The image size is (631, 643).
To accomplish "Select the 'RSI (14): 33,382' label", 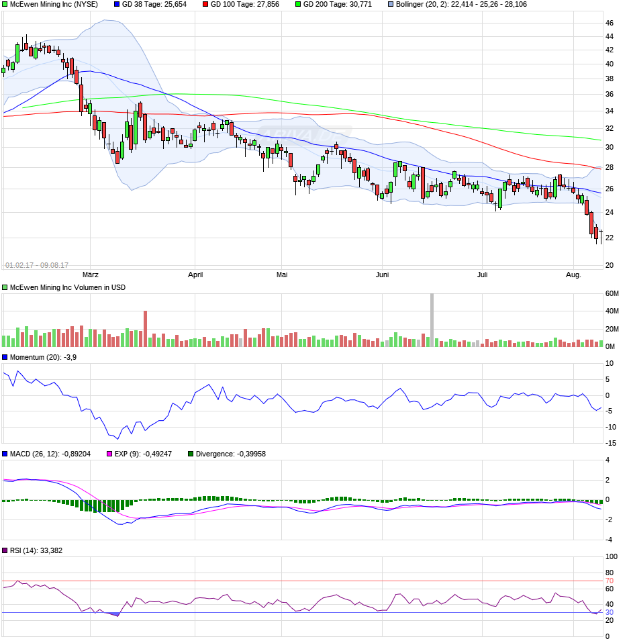I will click(x=36, y=550).
